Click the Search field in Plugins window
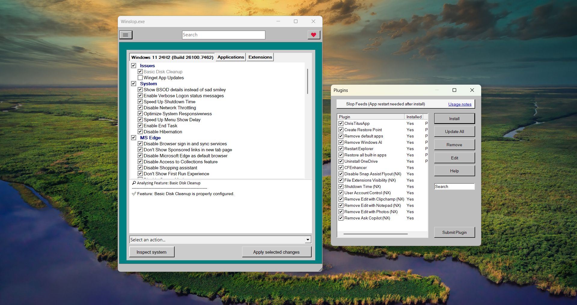Image resolution: width=577 pixels, height=305 pixels. pos(454,186)
